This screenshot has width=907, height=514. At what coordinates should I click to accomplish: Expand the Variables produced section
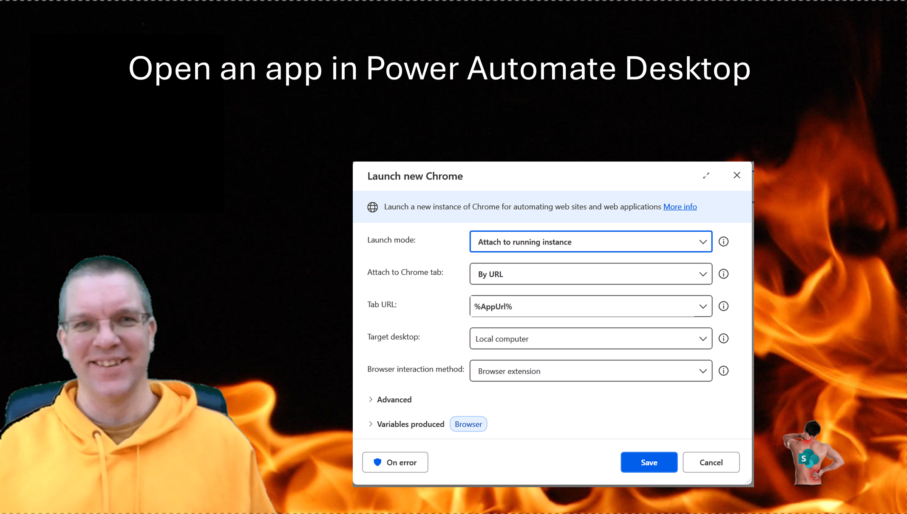(410, 424)
